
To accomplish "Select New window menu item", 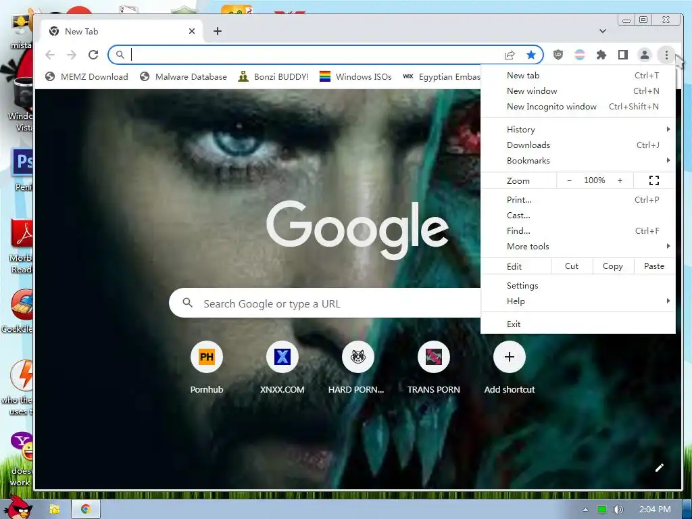I will [578, 91].
